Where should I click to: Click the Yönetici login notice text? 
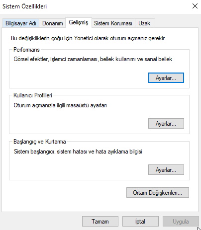tap(89, 38)
